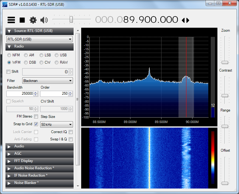Adjust the volume slider thumb
This screenshot has width=239, height=194.
coord(71,19)
